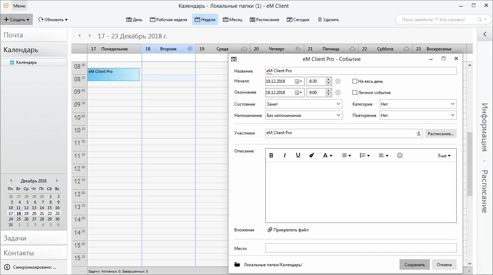Enable the На весь день checkbox
Screen dimensions: 493x275
[x=355, y=81]
